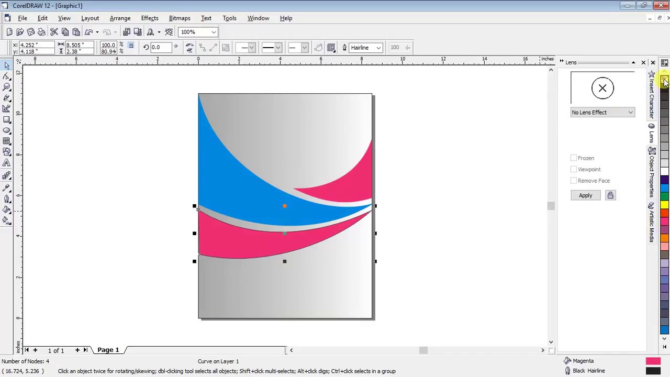Image resolution: width=670 pixels, height=377 pixels.
Task: Click the New document icon
Action: [x=9, y=32]
